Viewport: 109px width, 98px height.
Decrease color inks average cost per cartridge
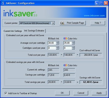pos(73,44)
